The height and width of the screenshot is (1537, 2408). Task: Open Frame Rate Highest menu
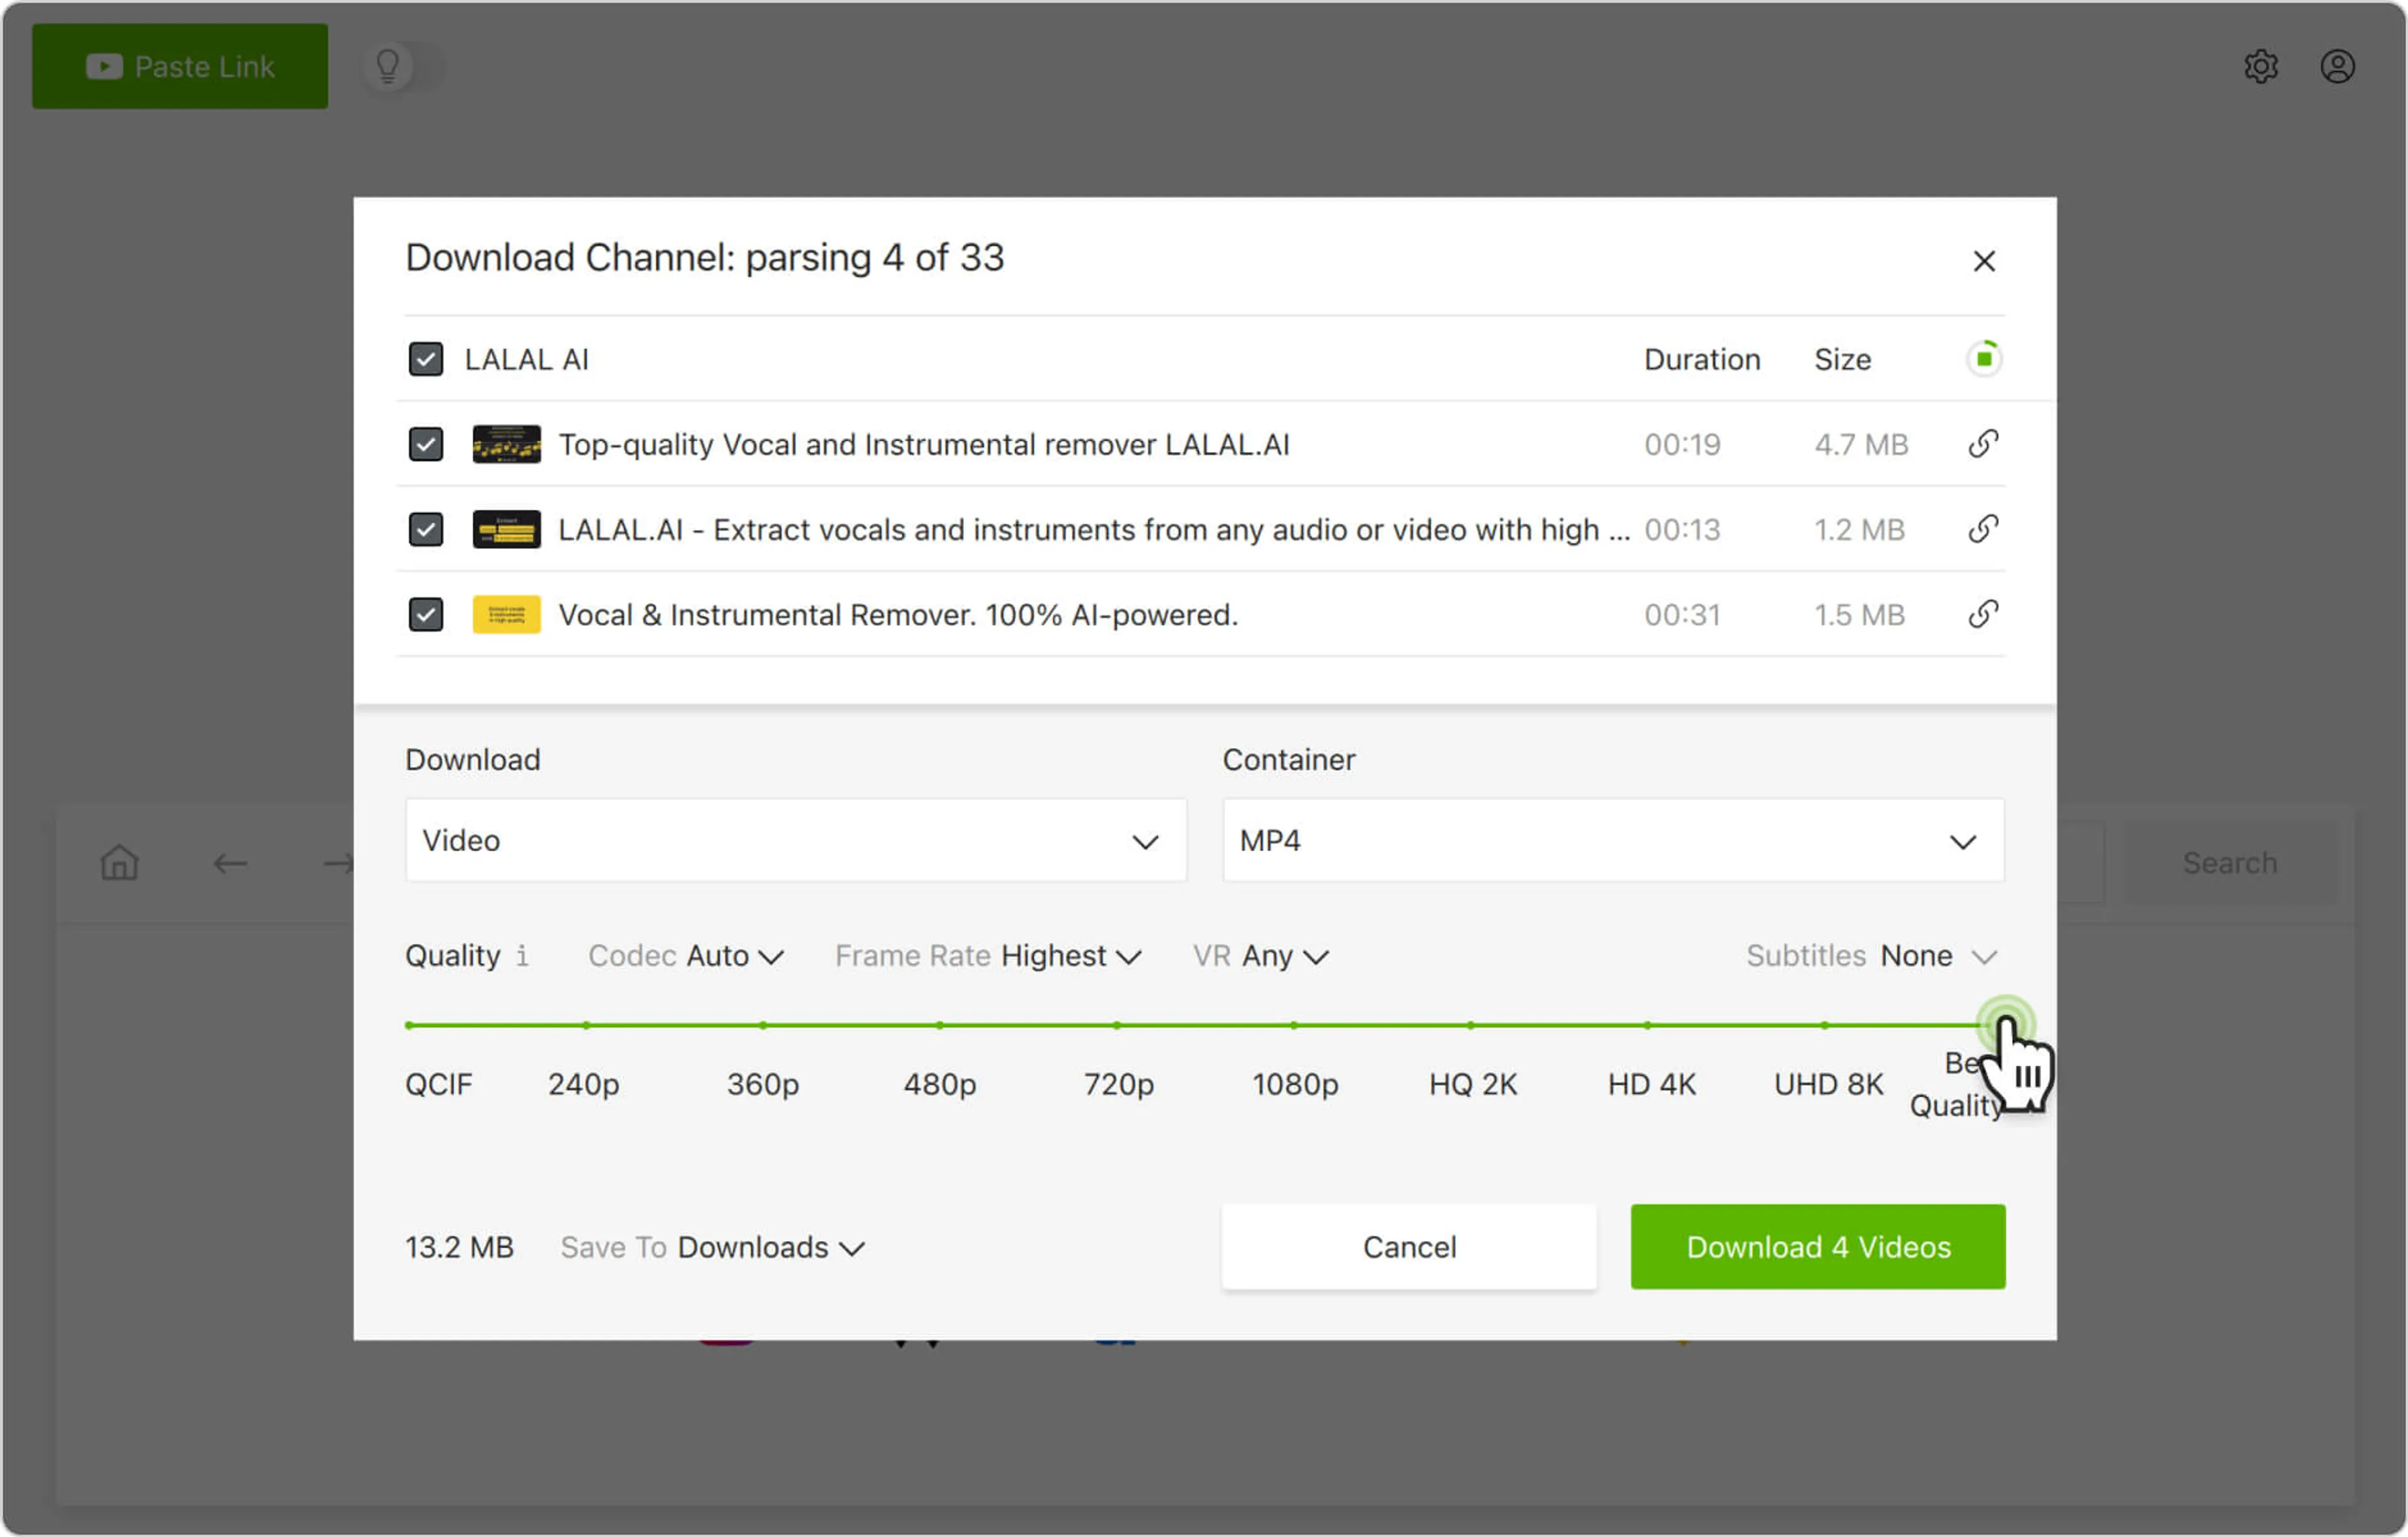[988, 956]
